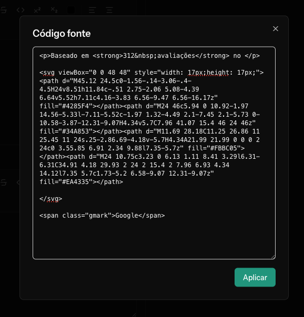Select the right align icon
The image size is (304, 317).
109,10
